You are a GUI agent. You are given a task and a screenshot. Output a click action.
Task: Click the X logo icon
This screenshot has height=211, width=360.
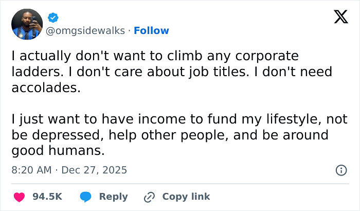[x=337, y=17]
